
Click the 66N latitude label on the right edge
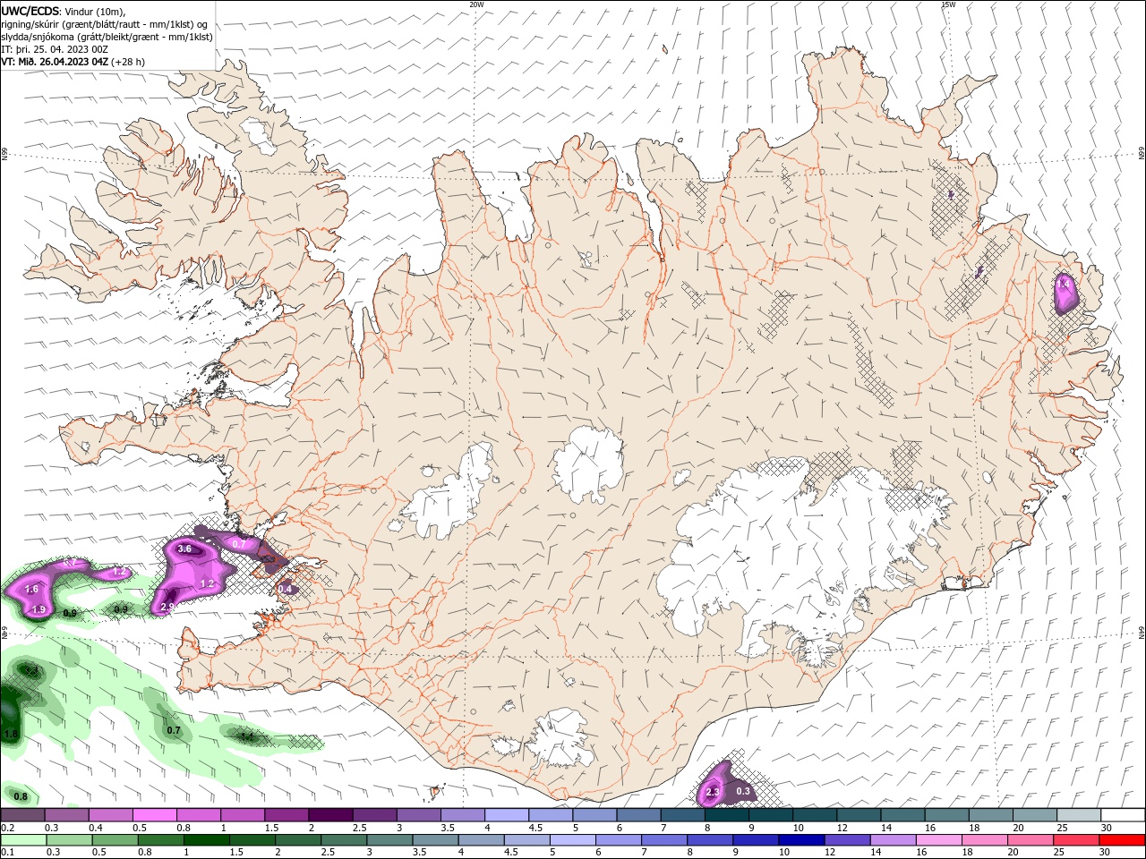[1141, 155]
